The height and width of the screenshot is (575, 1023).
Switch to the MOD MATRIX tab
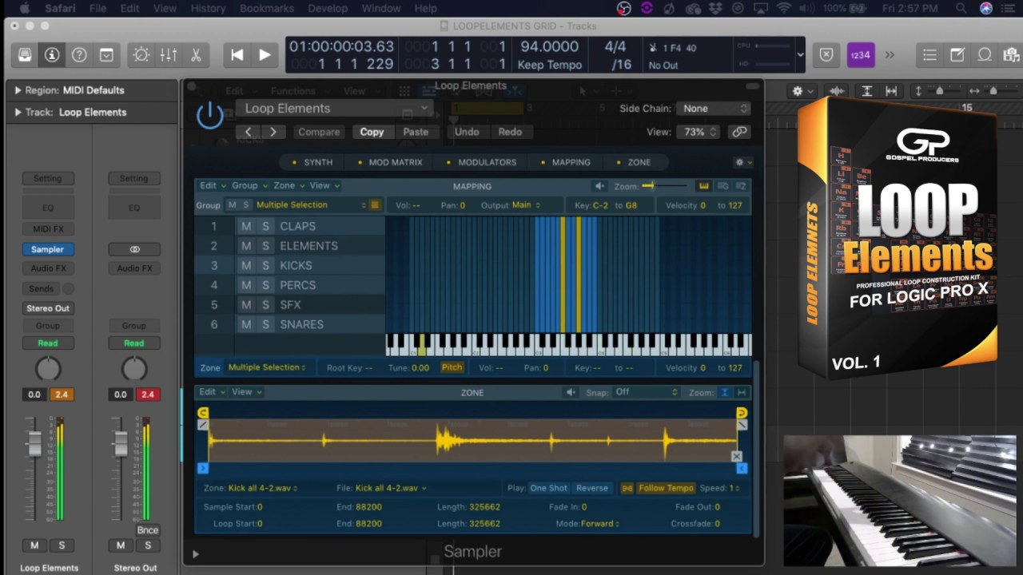(389, 162)
